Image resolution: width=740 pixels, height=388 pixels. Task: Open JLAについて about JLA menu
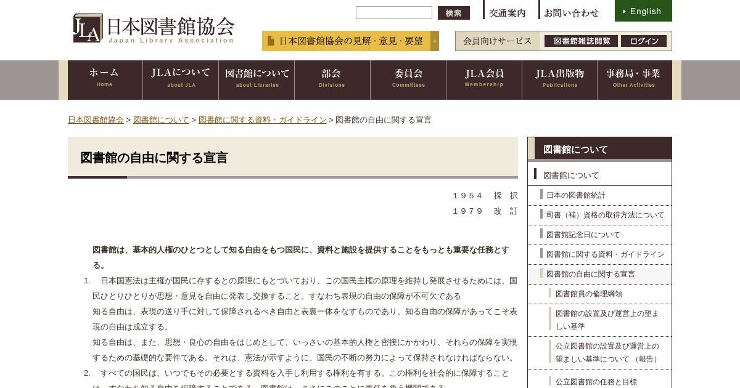(181, 80)
